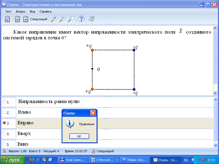Viewport: 219px width, 164px height.
Task: Open the calculator icon in toolbar
Action: (91, 19)
